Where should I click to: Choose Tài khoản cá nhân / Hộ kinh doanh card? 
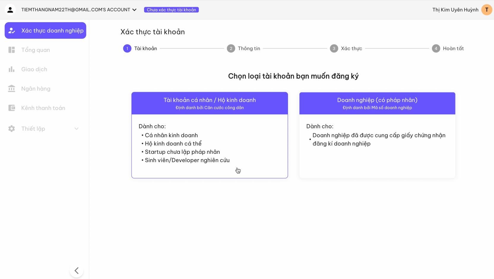210,135
